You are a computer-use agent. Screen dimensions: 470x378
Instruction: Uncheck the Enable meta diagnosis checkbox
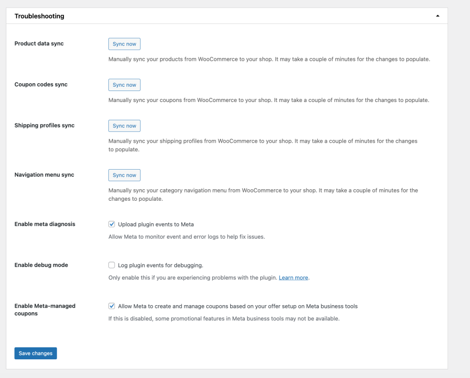point(112,224)
